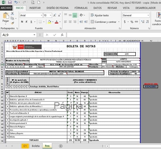Decrease decimal places icon

[x=147, y=22]
